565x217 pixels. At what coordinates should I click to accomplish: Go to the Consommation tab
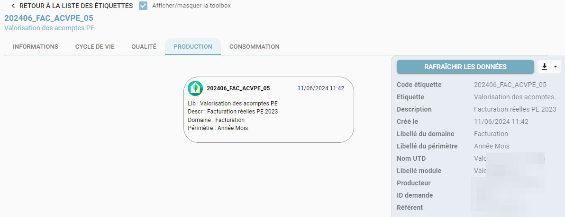[255, 47]
